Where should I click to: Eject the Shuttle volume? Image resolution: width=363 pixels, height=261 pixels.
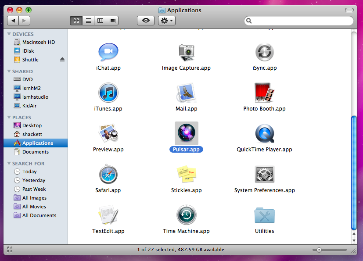(x=62, y=60)
